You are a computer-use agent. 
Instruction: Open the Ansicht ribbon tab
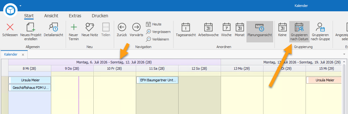click(51, 16)
